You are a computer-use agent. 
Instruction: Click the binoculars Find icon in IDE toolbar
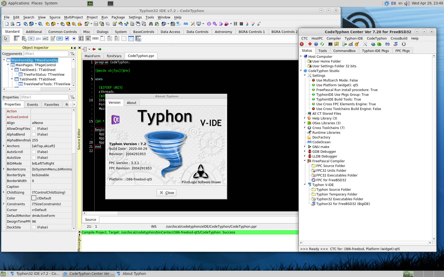(x=151, y=24)
